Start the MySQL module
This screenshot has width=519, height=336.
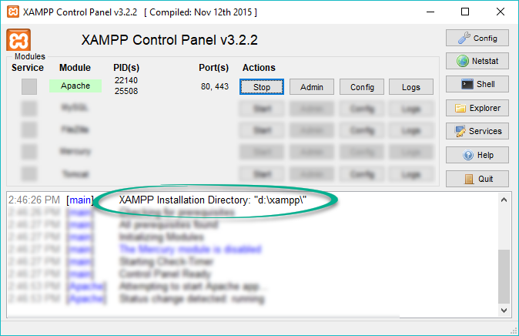pyautogui.click(x=262, y=109)
